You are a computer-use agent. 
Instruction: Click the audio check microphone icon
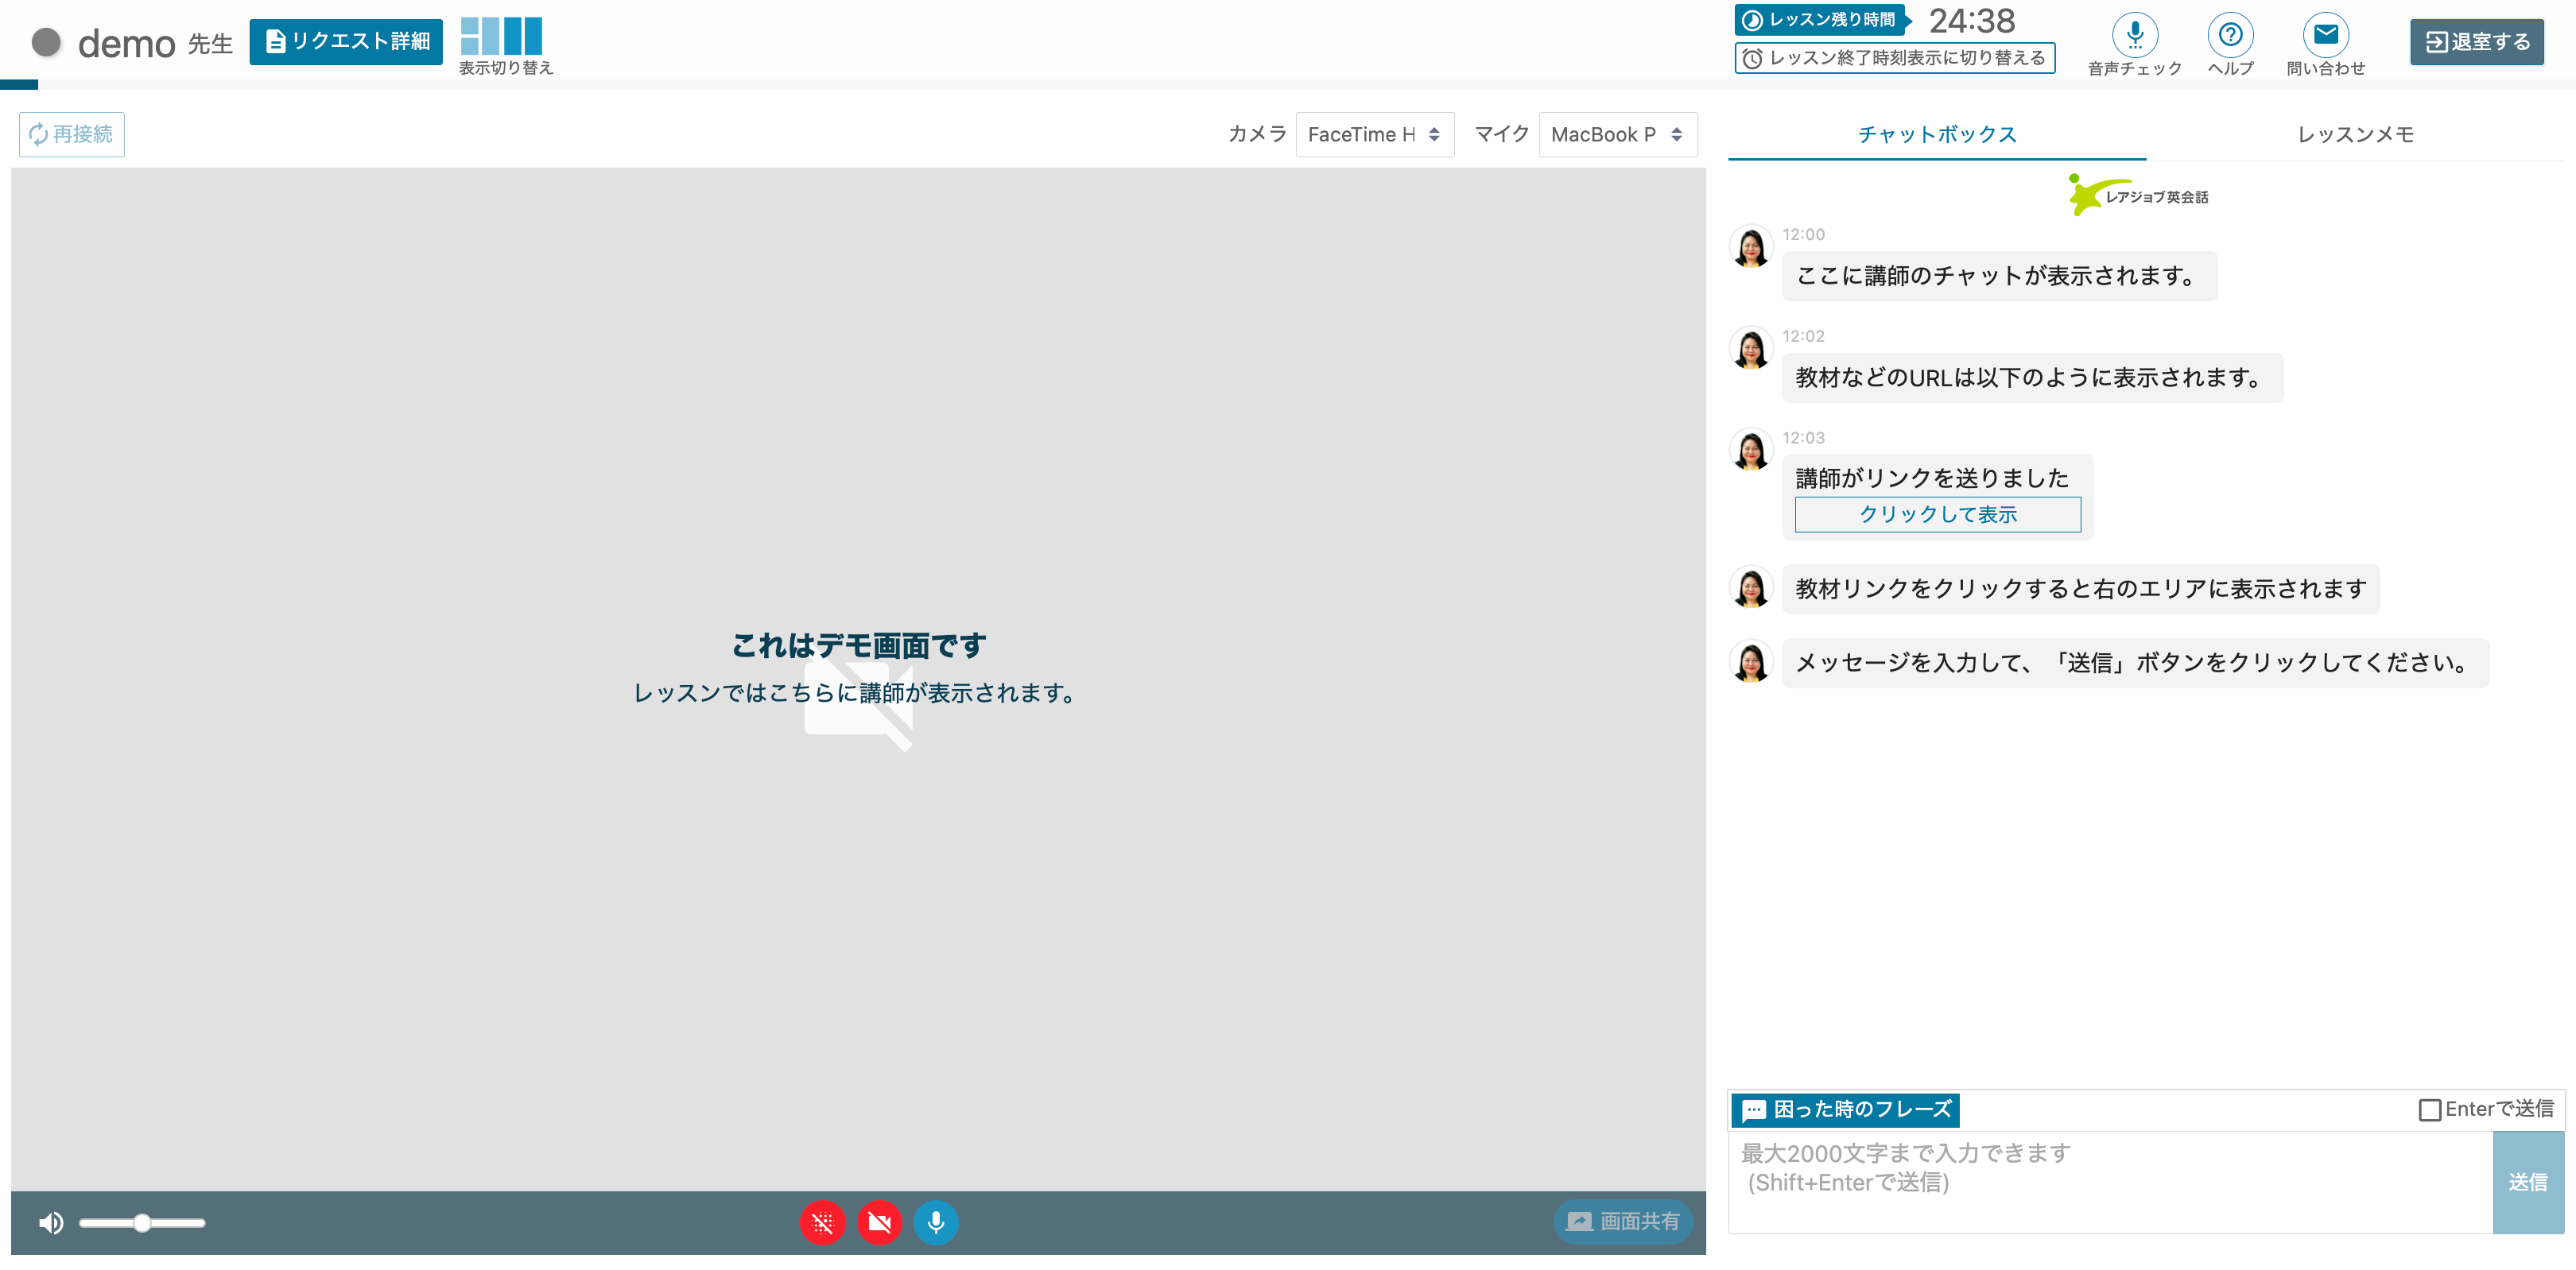coord(2134,35)
